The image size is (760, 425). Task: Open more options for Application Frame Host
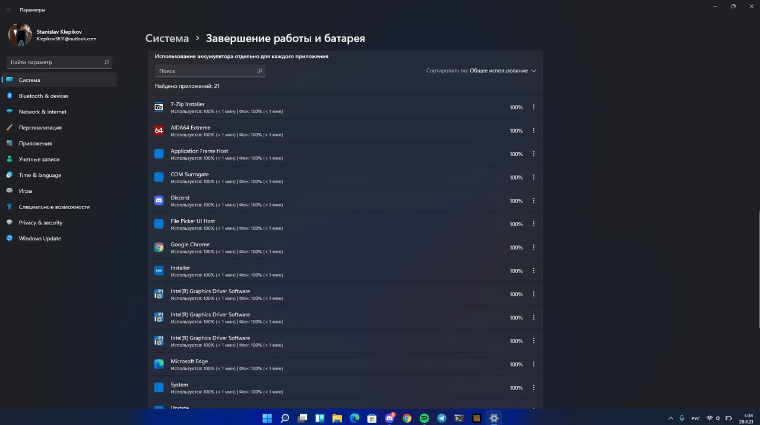coord(533,154)
